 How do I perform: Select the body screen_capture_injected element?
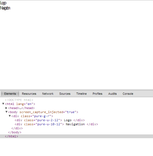43,112
